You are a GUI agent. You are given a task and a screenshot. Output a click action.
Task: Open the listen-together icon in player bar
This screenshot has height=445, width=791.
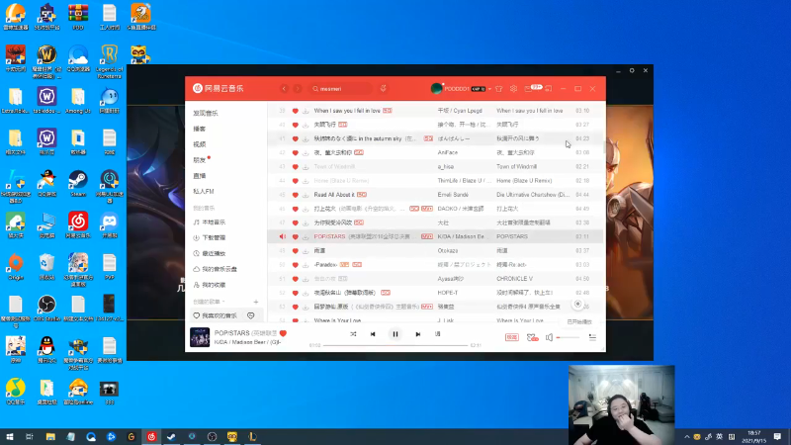532,337
